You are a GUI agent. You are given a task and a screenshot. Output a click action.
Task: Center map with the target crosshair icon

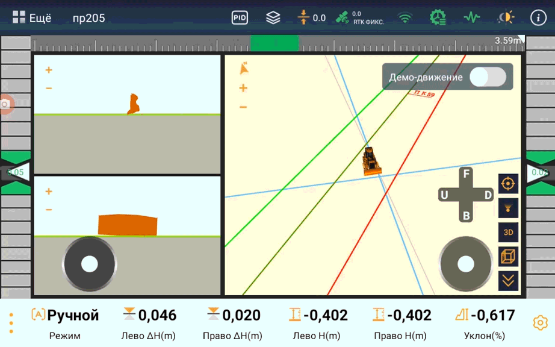pyautogui.click(x=507, y=184)
